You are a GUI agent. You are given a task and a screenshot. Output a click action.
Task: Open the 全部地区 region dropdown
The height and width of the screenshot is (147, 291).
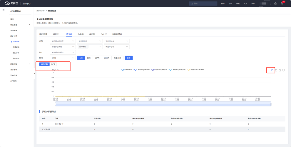(x=90, y=47)
